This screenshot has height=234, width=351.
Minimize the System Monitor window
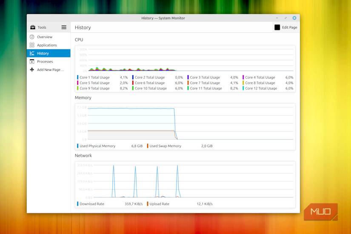point(277,18)
